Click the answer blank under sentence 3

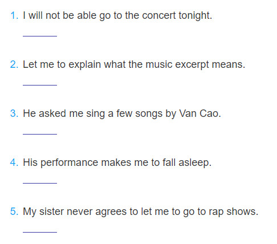40,133
